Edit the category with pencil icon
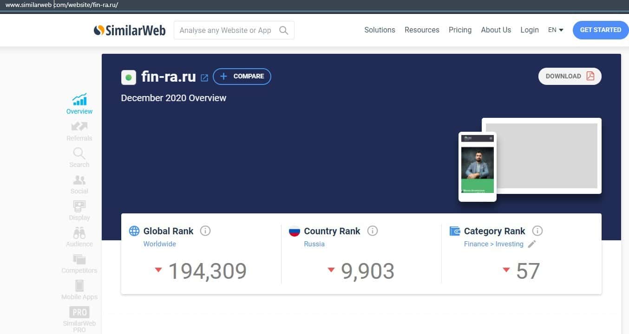Image resolution: width=629 pixels, height=334 pixels. 532,244
